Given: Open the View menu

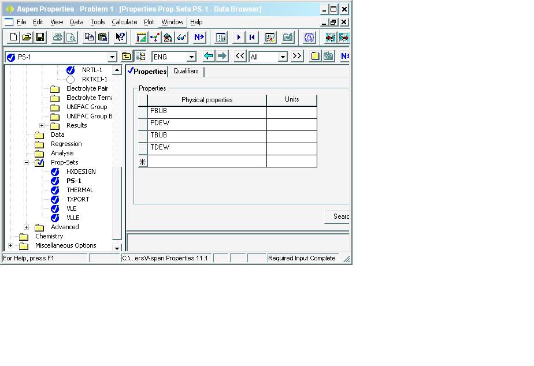Looking at the screenshot, I should (x=57, y=22).
